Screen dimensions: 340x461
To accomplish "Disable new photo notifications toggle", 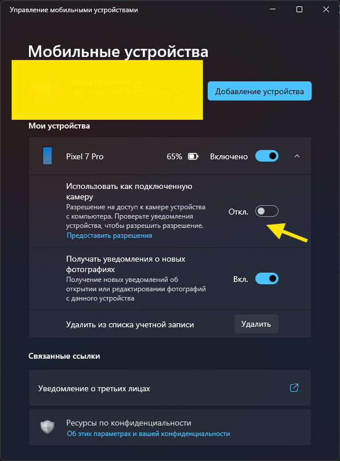I will coord(267,278).
